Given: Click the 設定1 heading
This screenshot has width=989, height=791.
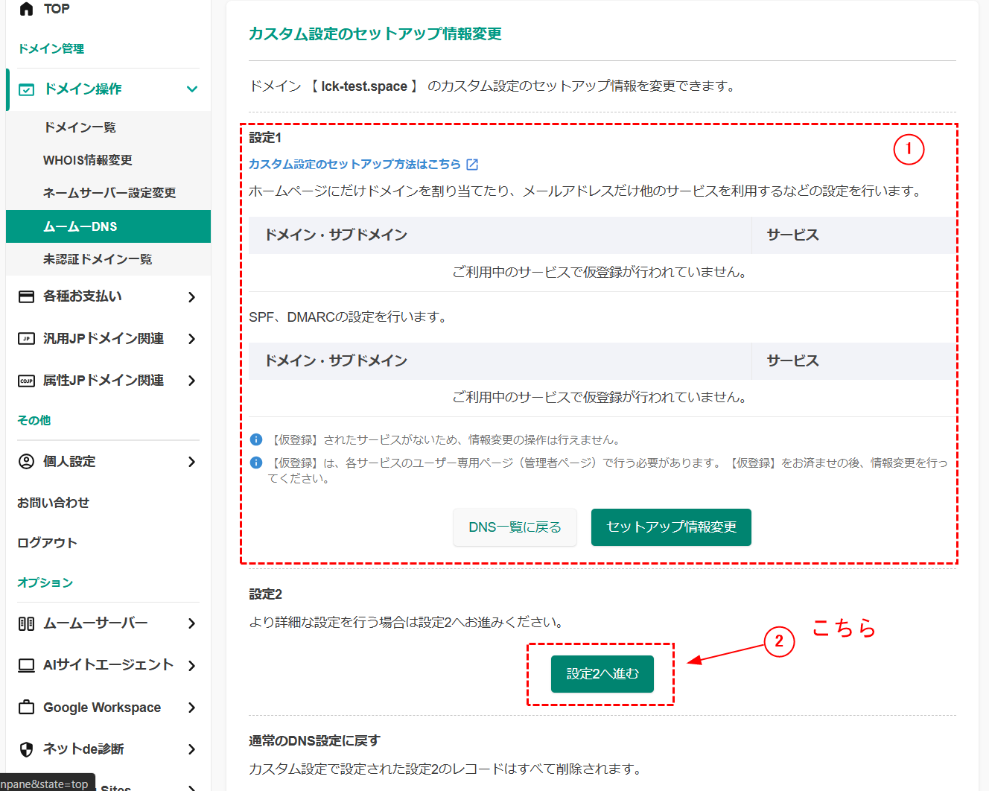Looking at the screenshot, I should click(265, 138).
